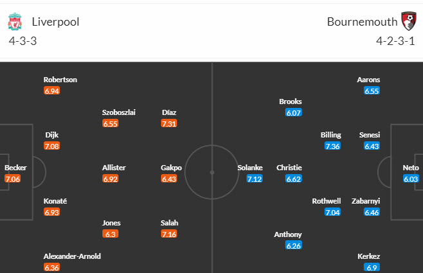This screenshot has width=423, height=273.
Task: Click Billing's 7.36 rating badge
Action: tap(332, 146)
